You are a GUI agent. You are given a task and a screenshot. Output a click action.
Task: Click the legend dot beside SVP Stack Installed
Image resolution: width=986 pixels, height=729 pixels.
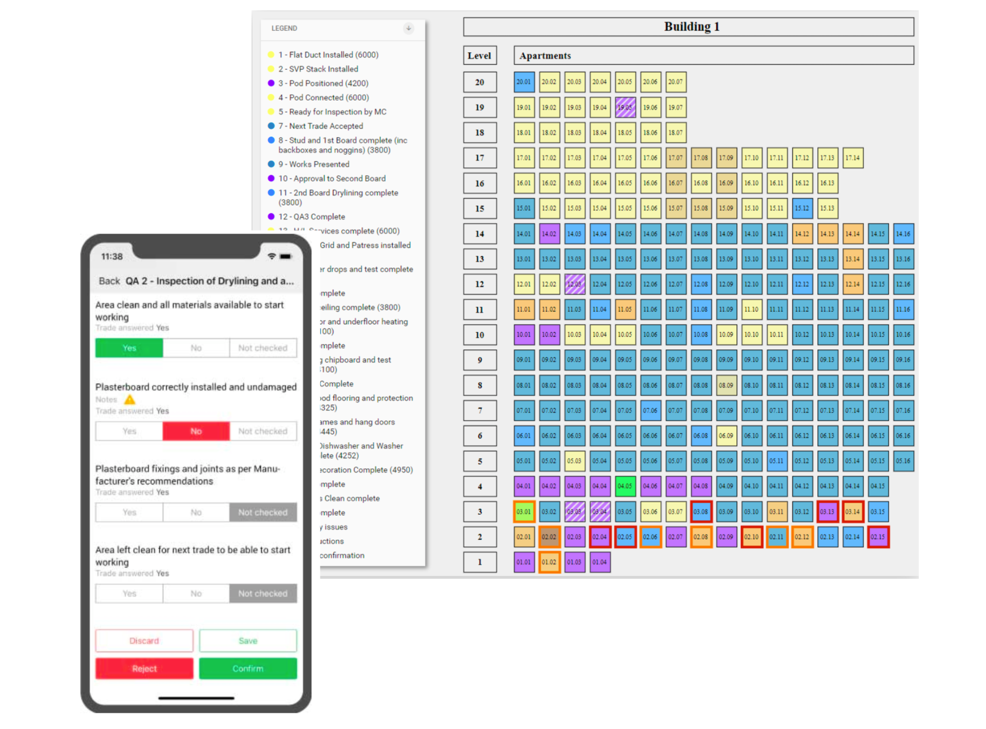coord(271,69)
